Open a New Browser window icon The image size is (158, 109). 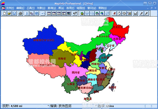pyautogui.click(x=49, y=13)
